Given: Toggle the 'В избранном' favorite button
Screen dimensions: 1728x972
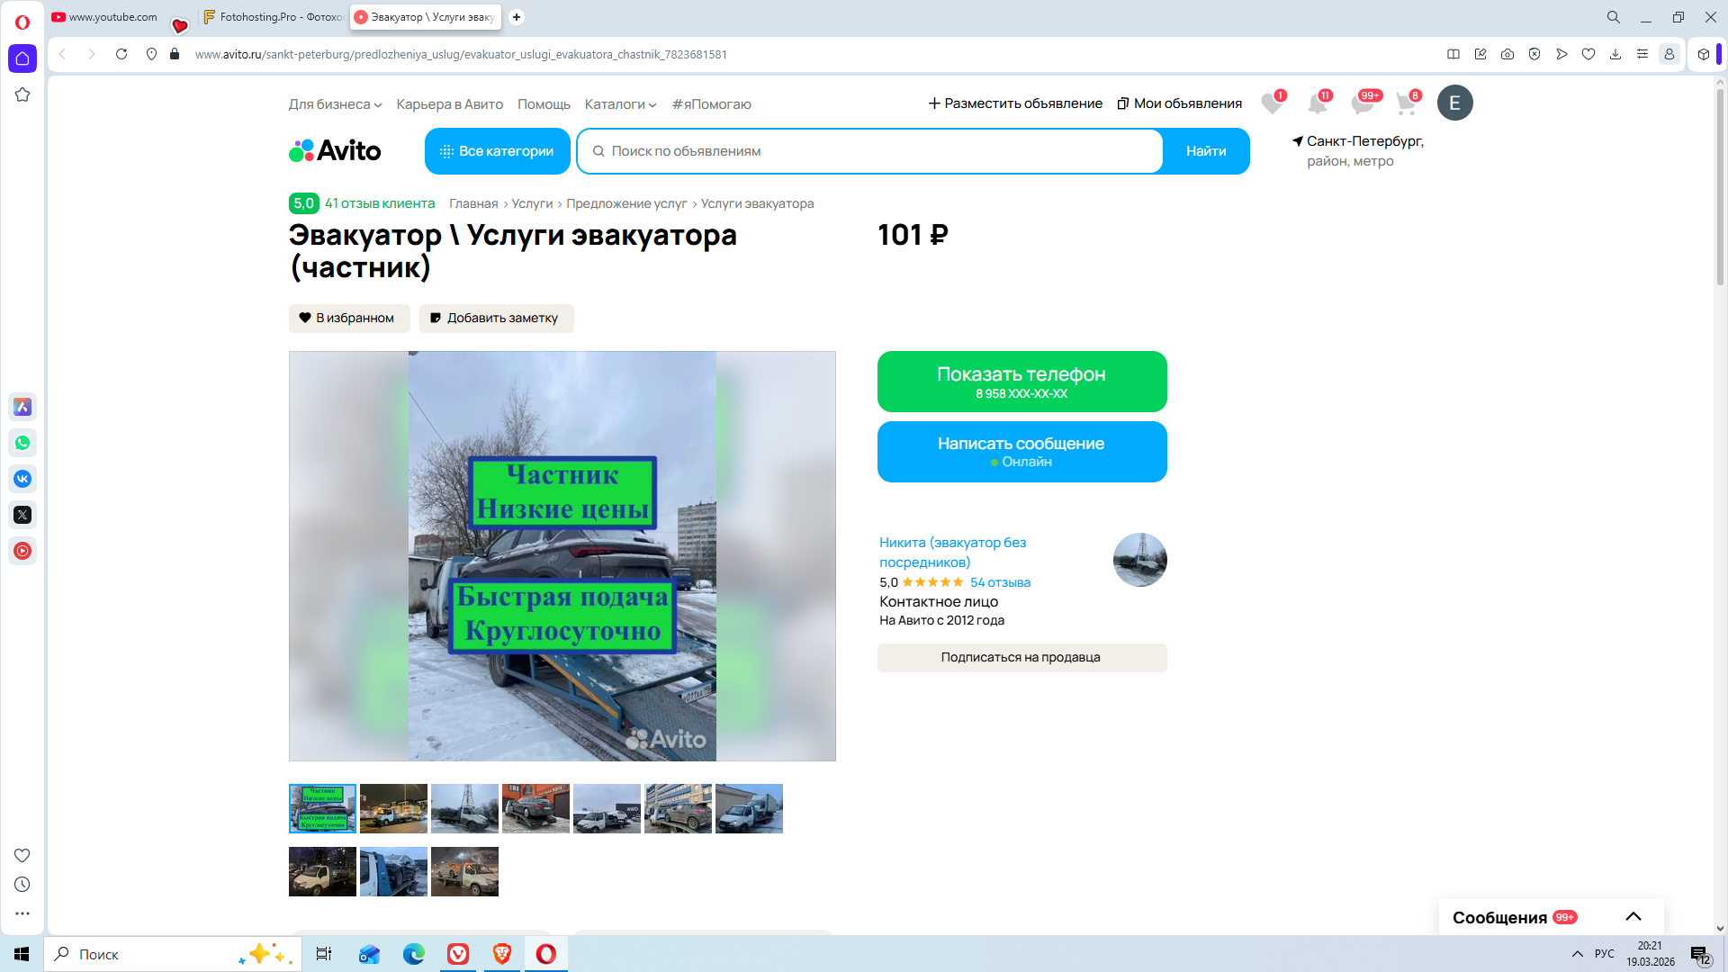Looking at the screenshot, I should 349,318.
